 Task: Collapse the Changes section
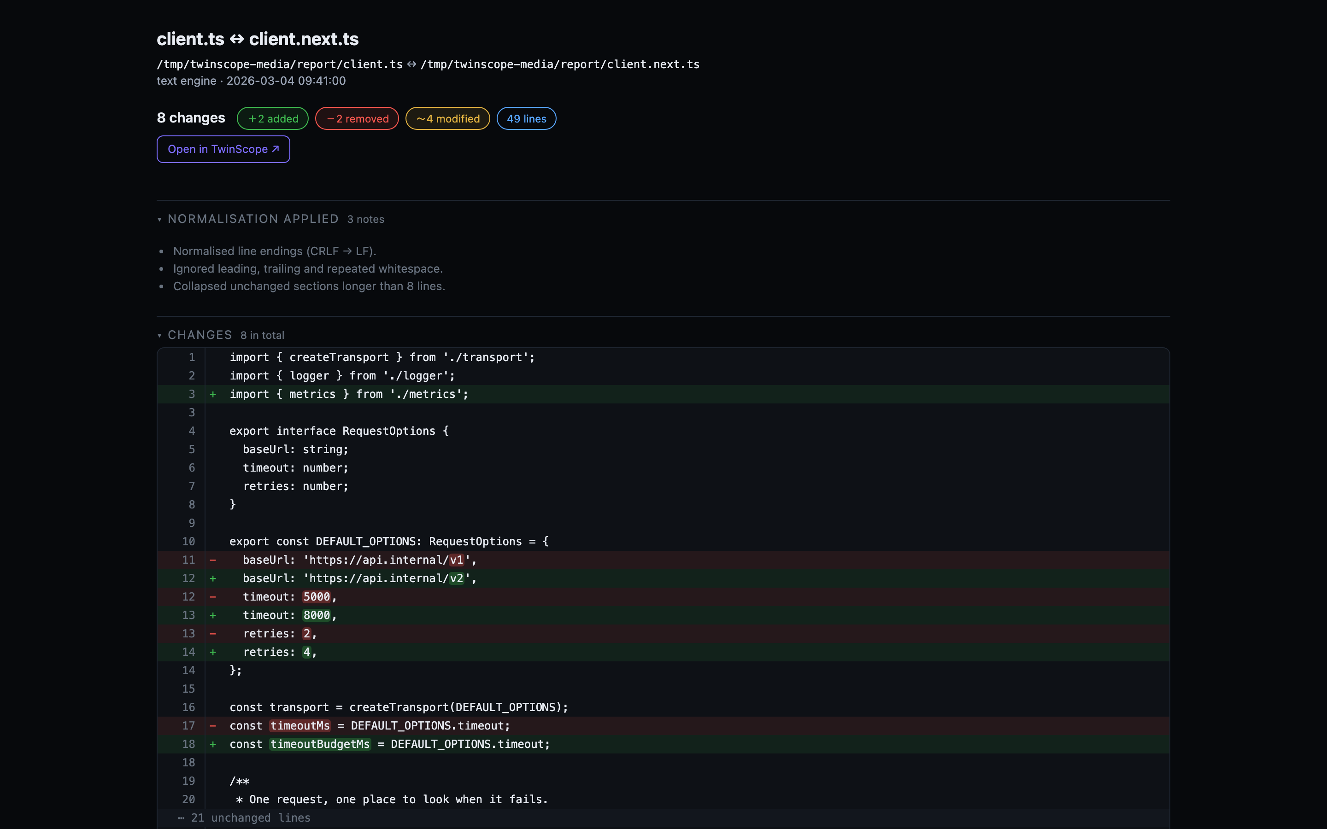click(x=194, y=335)
